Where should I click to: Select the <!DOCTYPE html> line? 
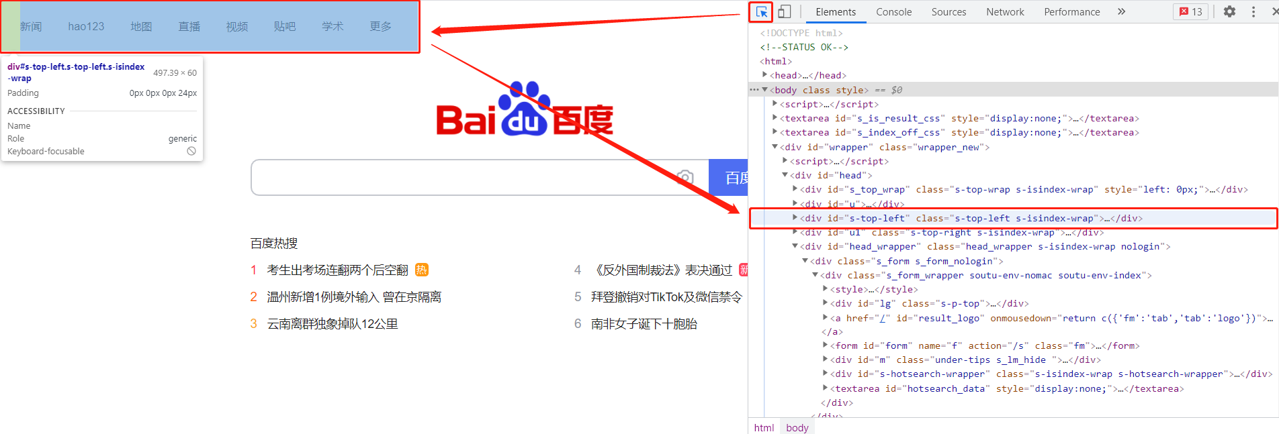coord(801,33)
